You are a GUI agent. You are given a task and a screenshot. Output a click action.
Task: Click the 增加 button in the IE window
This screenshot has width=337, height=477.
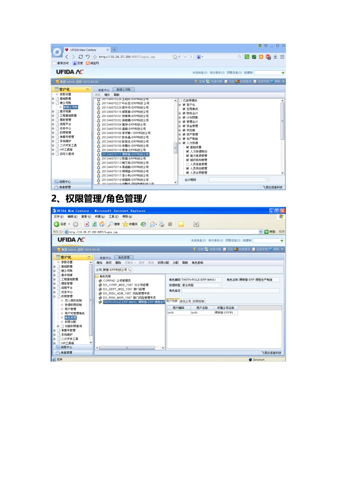click(x=99, y=263)
